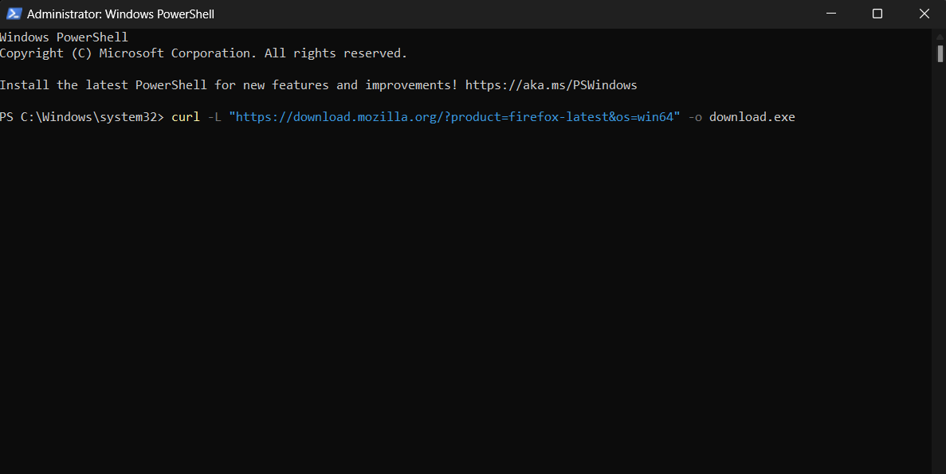Click the Windows PowerShell header line
Screen dimensions: 946x474
click(64, 37)
